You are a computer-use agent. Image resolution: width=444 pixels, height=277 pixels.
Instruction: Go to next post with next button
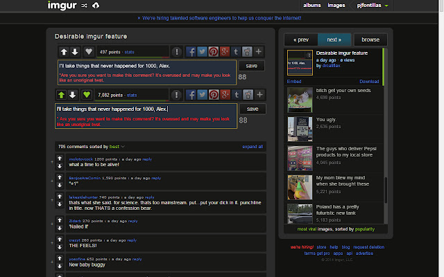334,39
